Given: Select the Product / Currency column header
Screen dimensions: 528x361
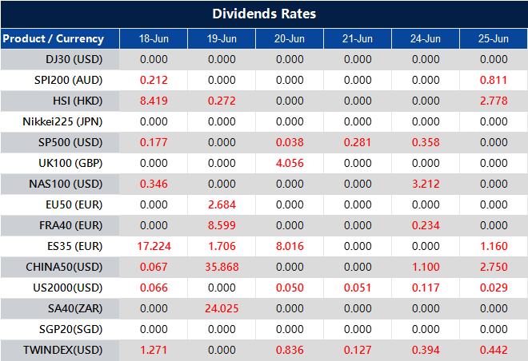Looking at the screenshot, I should pyautogui.click(x=53, y=38).
